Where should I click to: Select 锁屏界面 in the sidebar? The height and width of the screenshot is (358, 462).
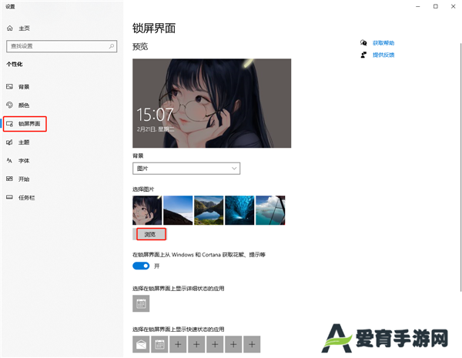pyautogui.click(x=25, y=124)
